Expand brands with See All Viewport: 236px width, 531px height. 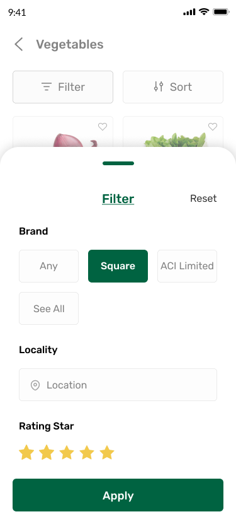[x=48, y=308]
